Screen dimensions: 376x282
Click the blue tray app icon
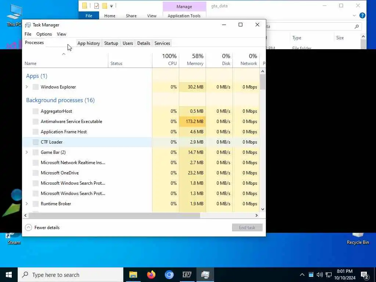311,275
